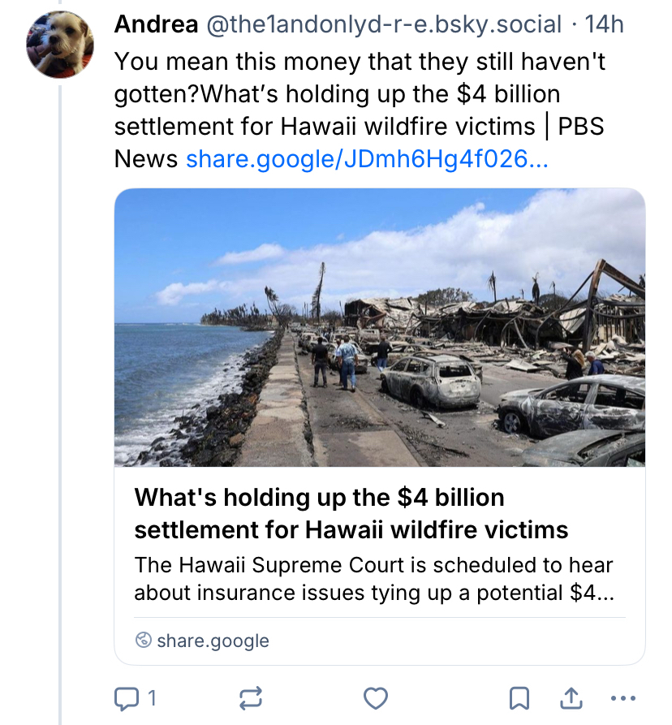This screenshot has width=672, height=725.
Task: Click the reply speech bubble icon
Action: [127, 697]
